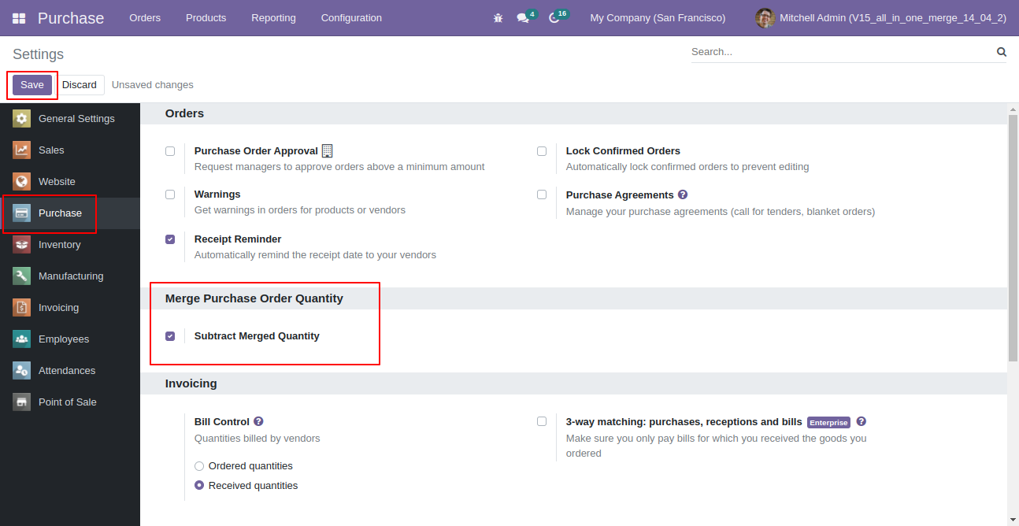Click help icon next to Bill Control
The height and width of the screenshot is (526, 1019).
[x=258, y=421]
